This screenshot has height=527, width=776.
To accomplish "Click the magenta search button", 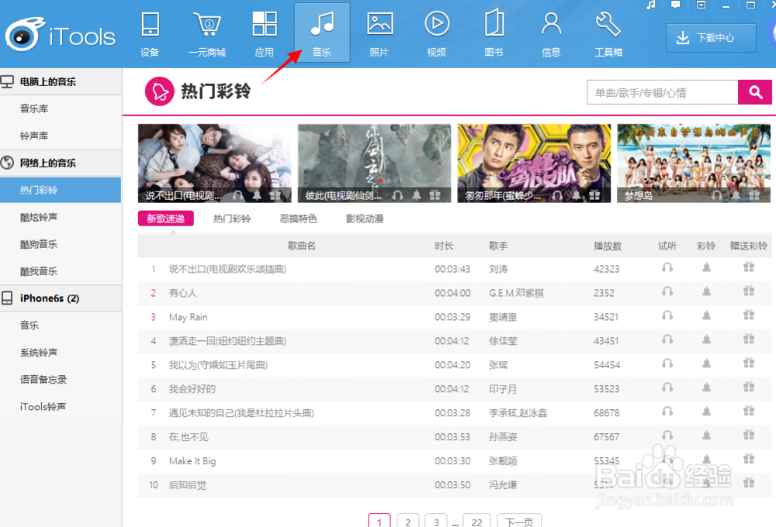I will (755, 92).
